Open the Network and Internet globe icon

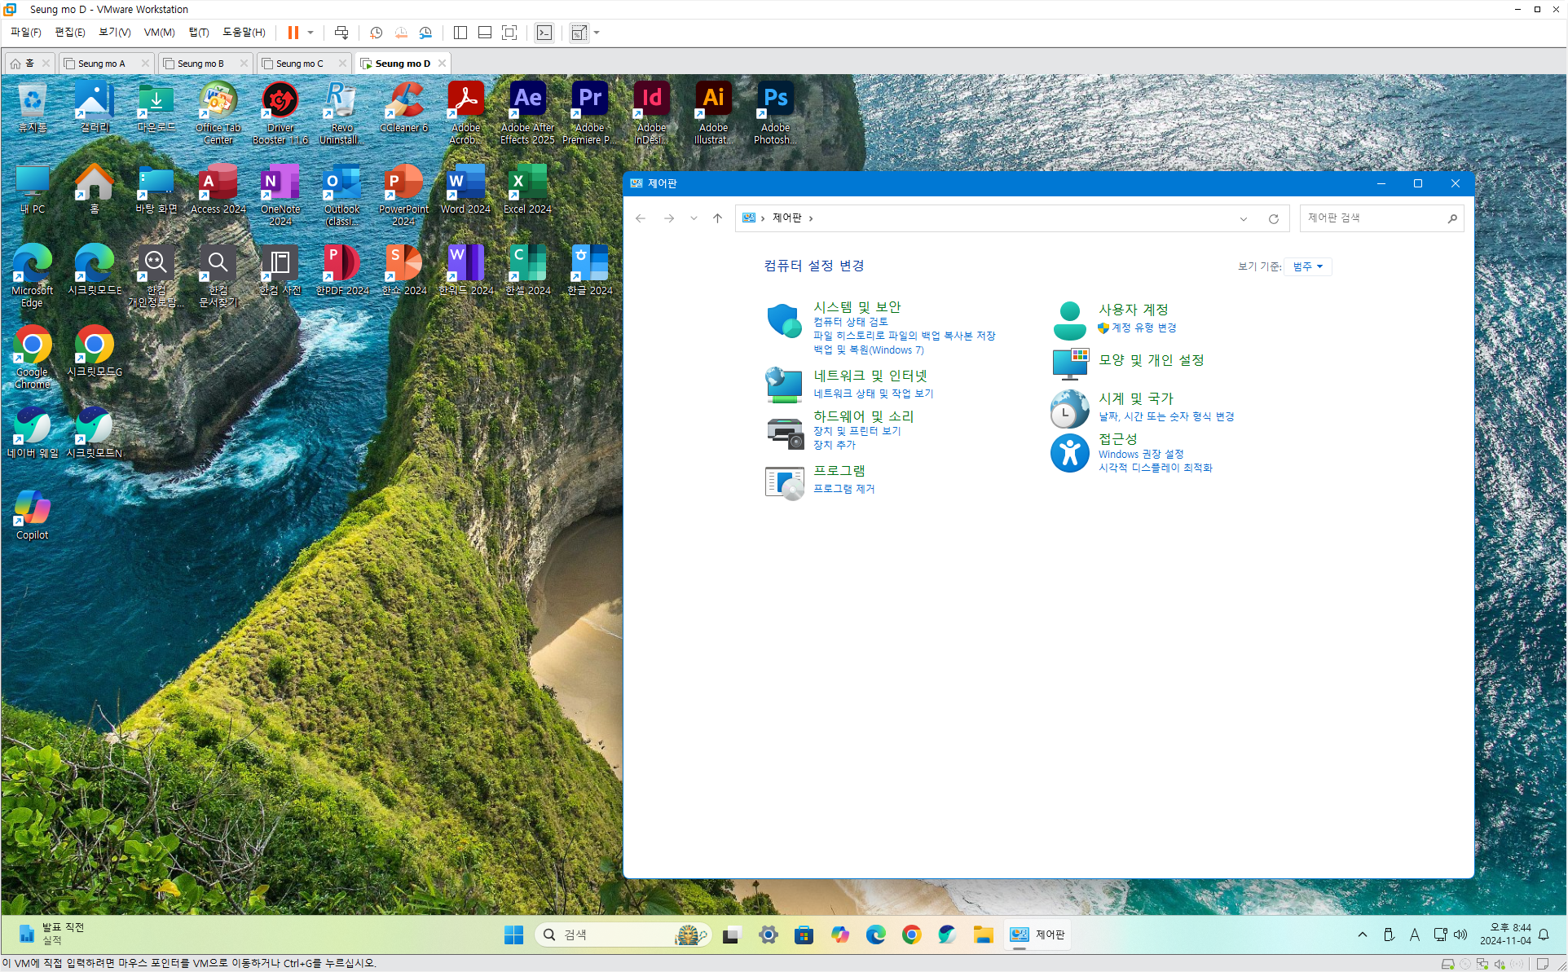point(784,385)
